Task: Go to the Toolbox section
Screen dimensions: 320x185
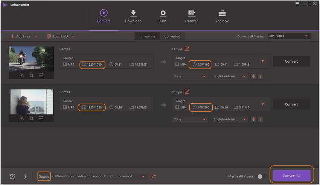Action: pyautogui.click(x=222, y=17)
